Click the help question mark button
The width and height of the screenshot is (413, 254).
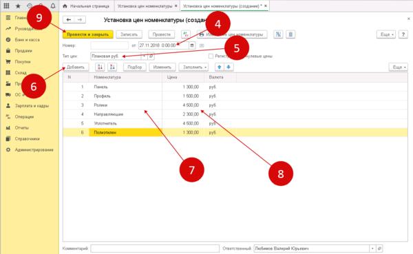pos(403,34)
